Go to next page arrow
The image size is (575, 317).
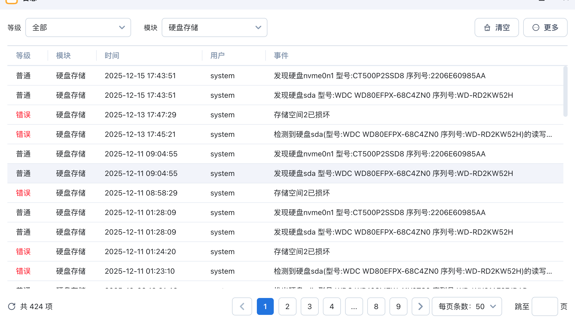point(420,306)
